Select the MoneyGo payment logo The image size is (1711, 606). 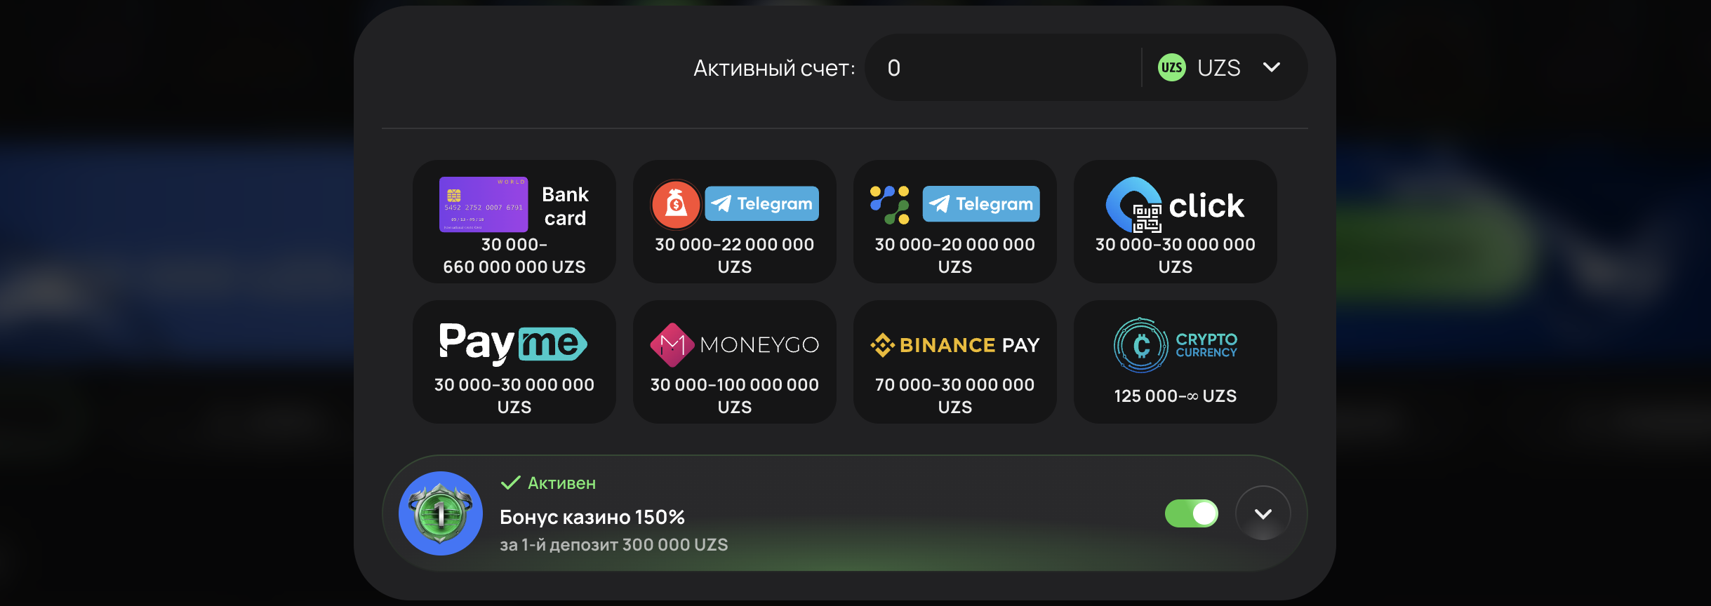coord(734,344)
